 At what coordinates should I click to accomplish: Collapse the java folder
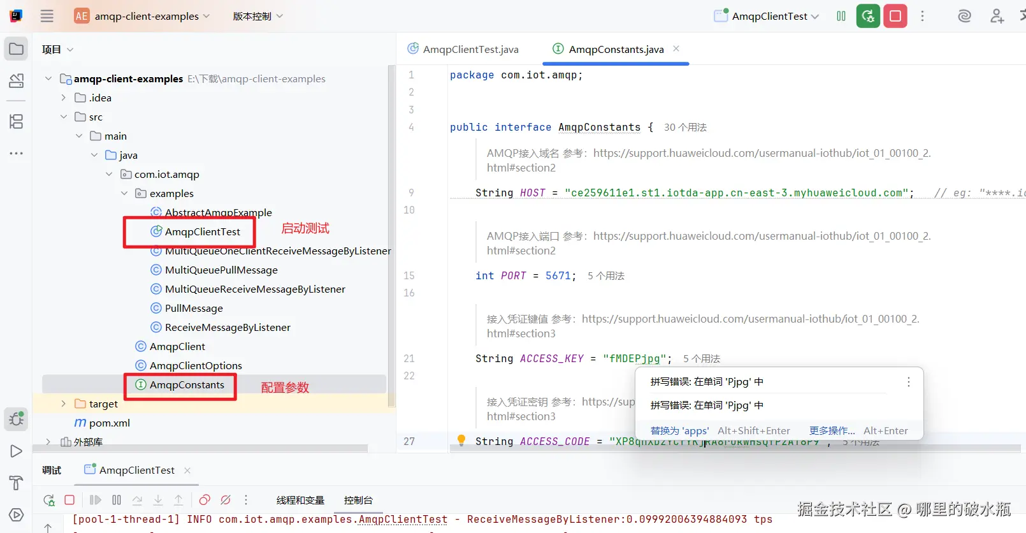(94, 155)
